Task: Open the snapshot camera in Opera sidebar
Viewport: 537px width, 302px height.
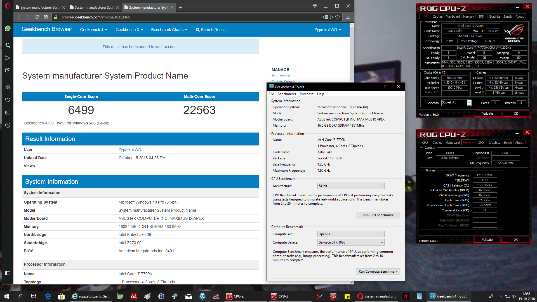Action: coord(8,70)
